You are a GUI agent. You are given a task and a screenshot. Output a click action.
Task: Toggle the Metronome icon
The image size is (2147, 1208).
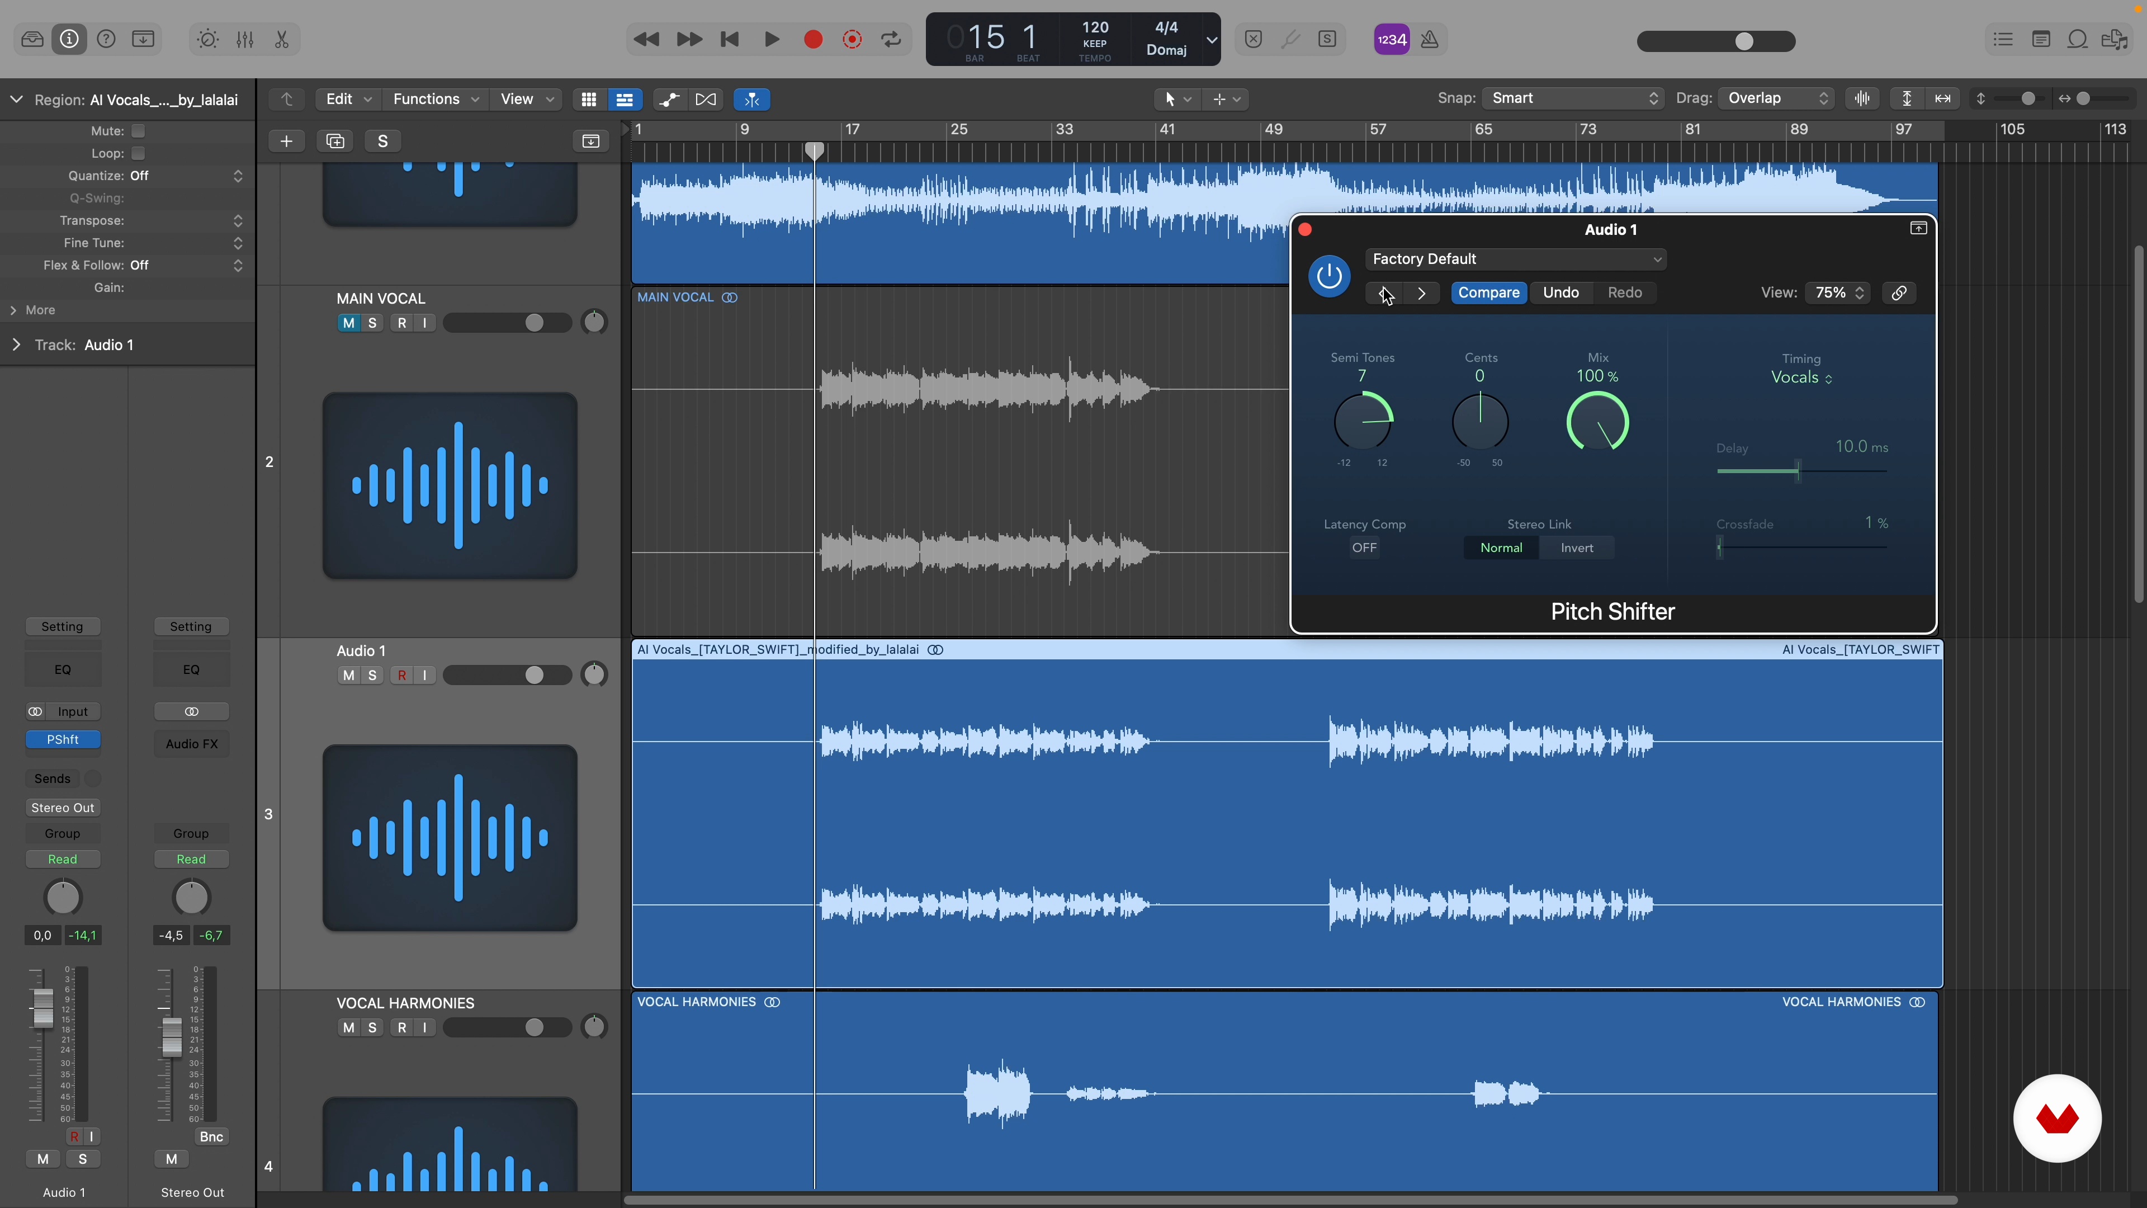pyautogui.click(x=1430, y=39)
